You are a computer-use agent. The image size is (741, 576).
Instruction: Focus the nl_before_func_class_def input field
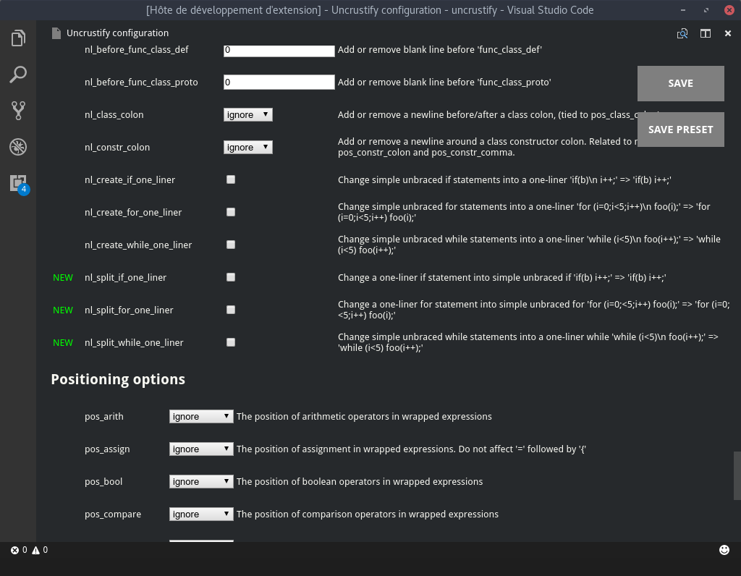click(279, 50)
